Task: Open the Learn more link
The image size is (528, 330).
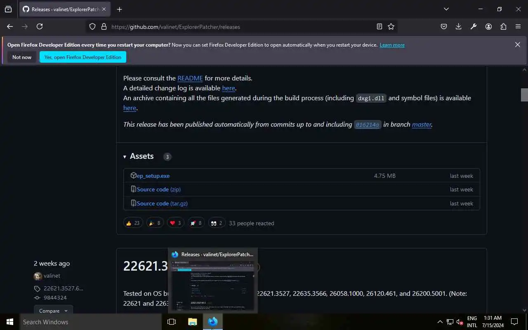Action: [392, 45]
